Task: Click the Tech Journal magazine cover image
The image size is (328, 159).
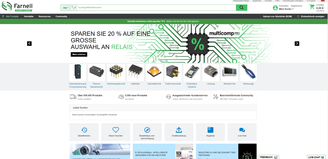Action: point(184,152)
